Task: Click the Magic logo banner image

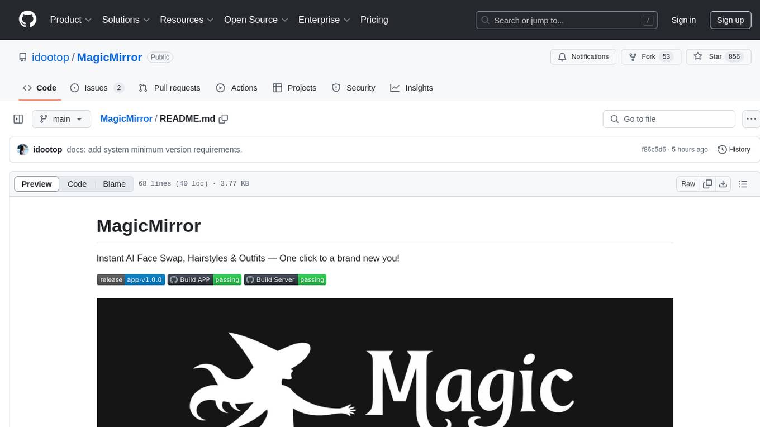Action: (x=385, y=362)
